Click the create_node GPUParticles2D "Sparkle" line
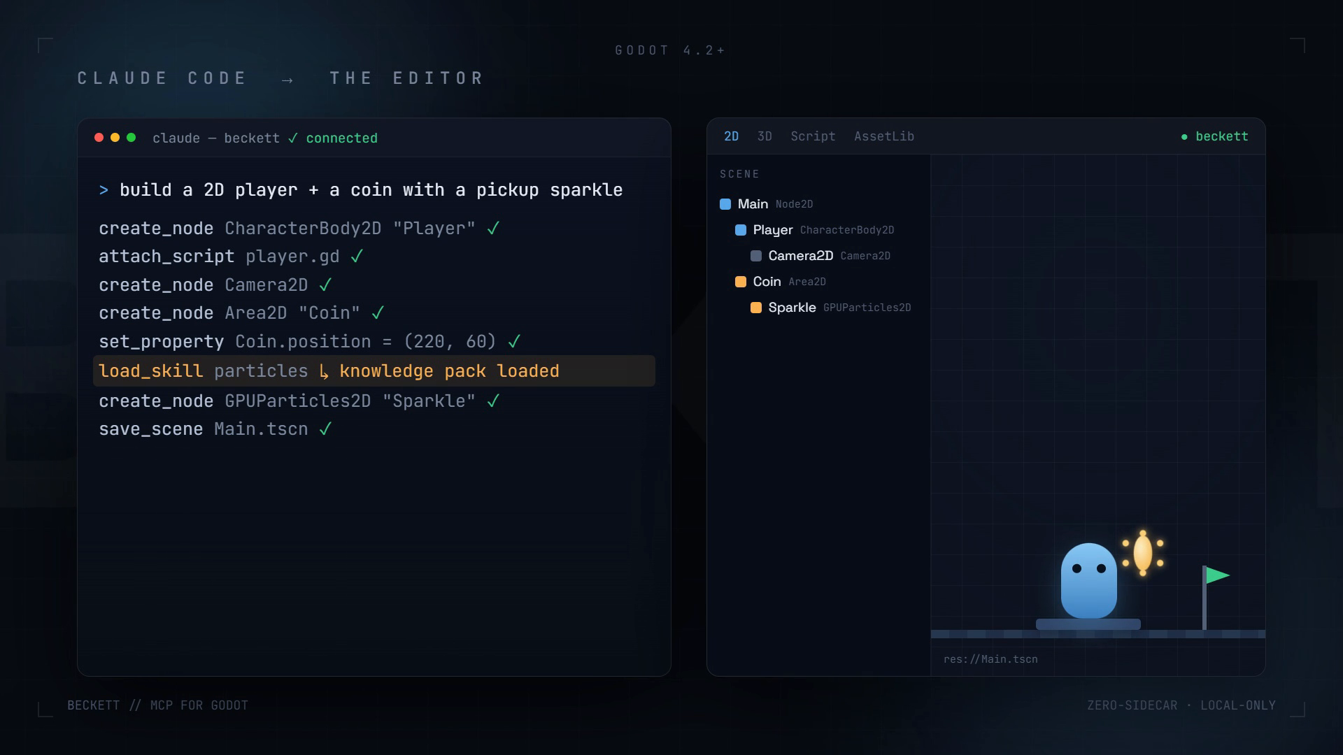Image resolution: width=1343 pixels, height=755 pixels. (x=299, y=401)
